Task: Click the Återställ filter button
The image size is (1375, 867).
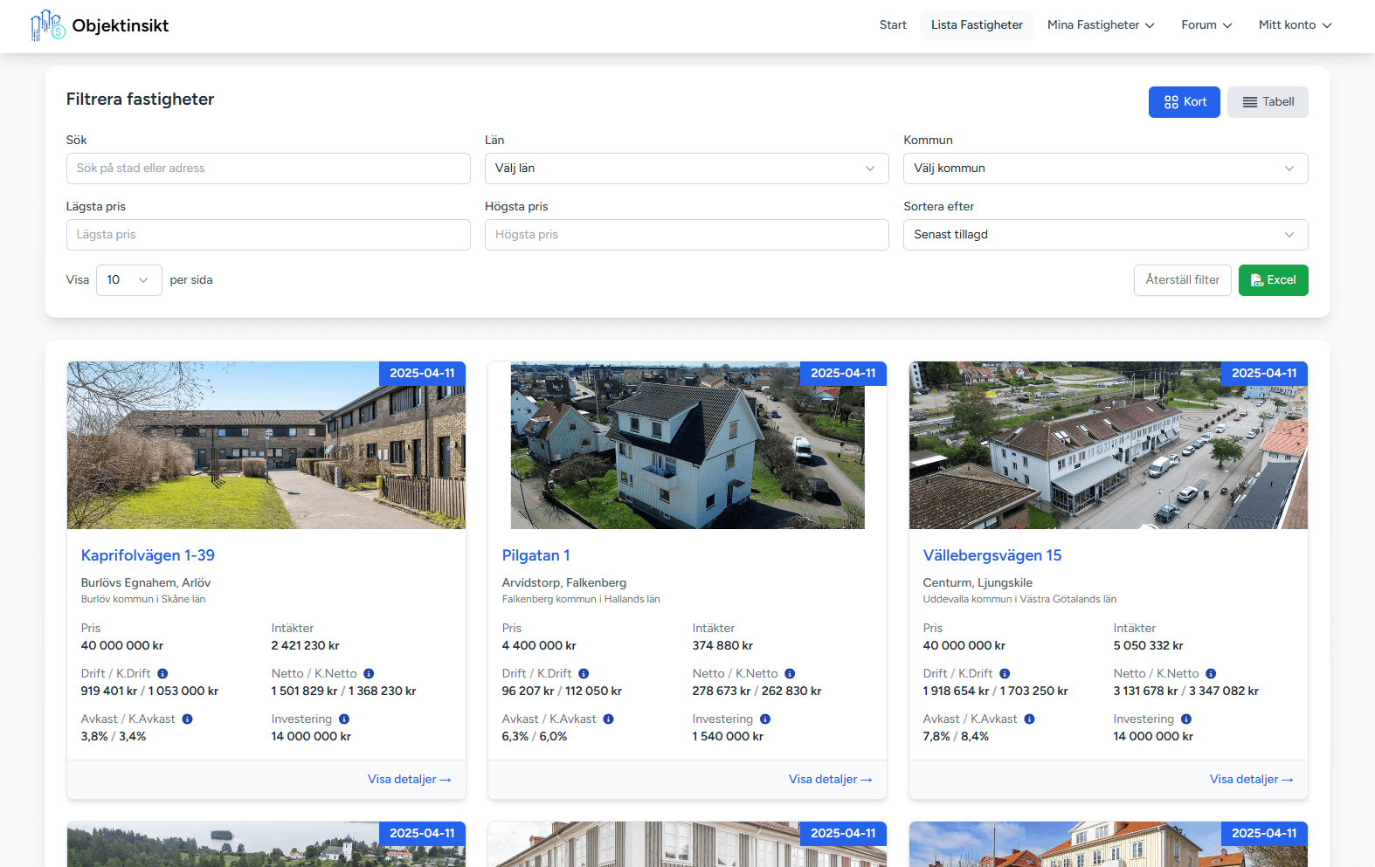Action: coord(1183,280)
